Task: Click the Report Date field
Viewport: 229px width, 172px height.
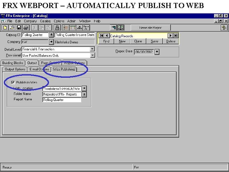Action: point(144,52)
